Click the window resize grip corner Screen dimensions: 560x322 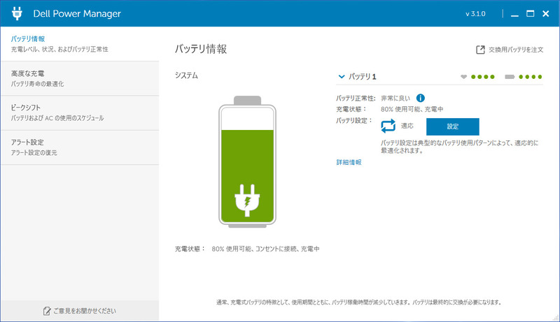click(555, 318)
